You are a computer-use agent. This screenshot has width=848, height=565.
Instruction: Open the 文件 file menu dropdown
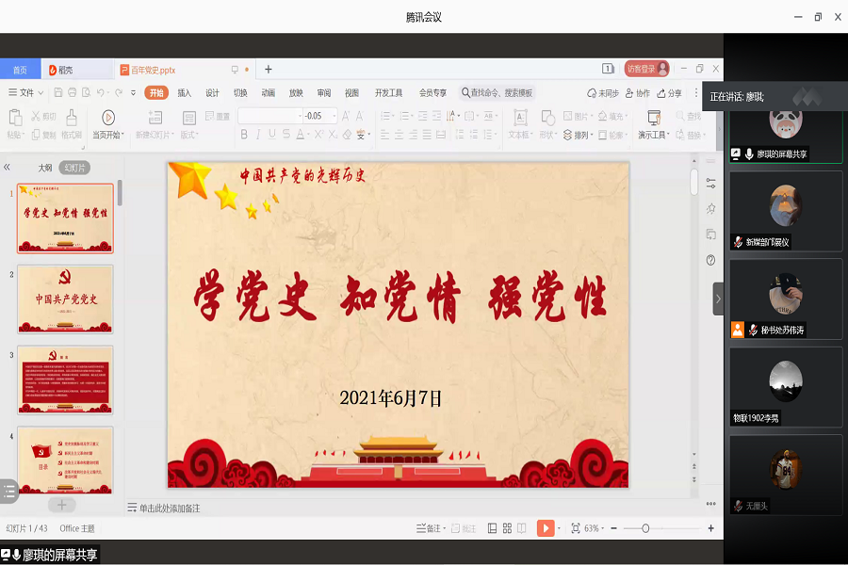(25, 93)
